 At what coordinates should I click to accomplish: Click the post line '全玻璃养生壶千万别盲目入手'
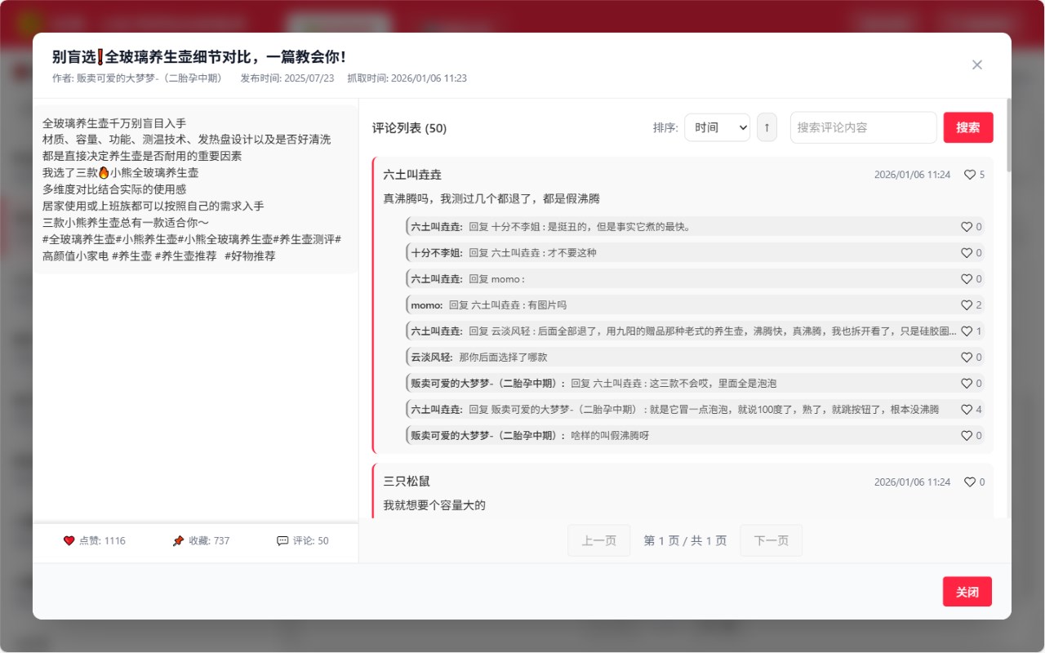[114, 123]
